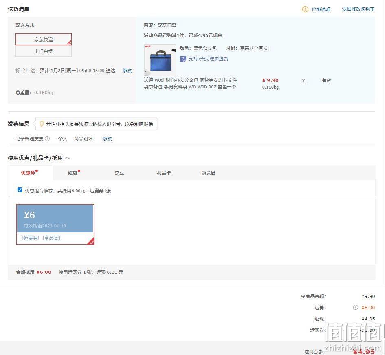Click the 总重量 0.160kg text
The image size is (385, 355).
coord(34,93)
